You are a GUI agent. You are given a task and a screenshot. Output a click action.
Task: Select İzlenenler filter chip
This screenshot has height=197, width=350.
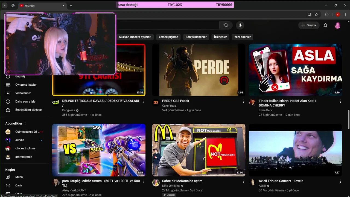click(x=220, y=37)
